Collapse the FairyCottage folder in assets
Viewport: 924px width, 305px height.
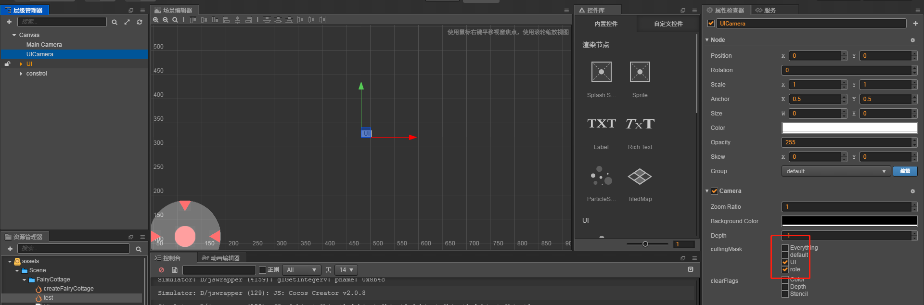click(x=24, y=280)
